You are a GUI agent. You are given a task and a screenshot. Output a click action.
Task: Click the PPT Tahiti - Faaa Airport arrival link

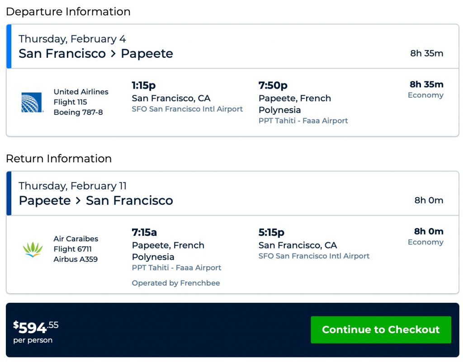tap(303, 121)
